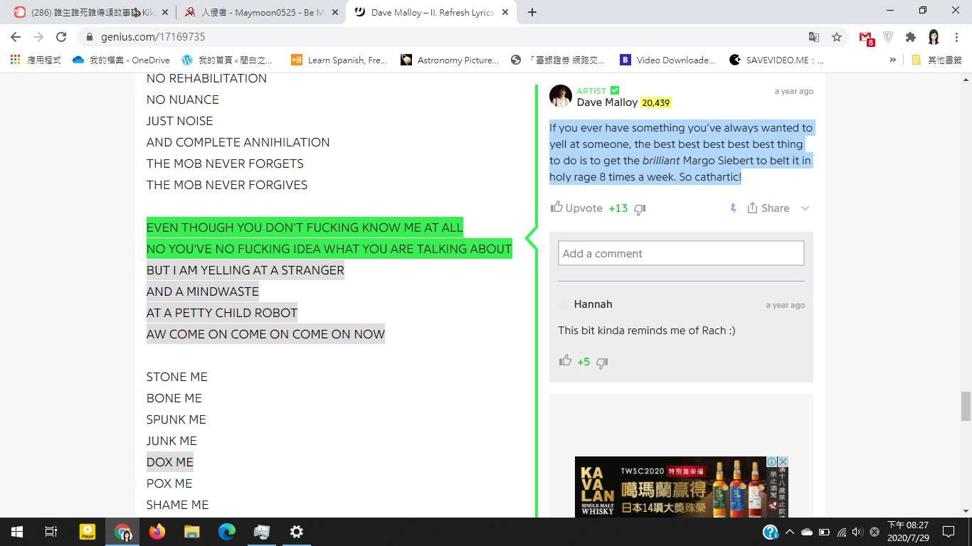
Task: Open the Gmail extension icon
Action: [x=866, y=38]
